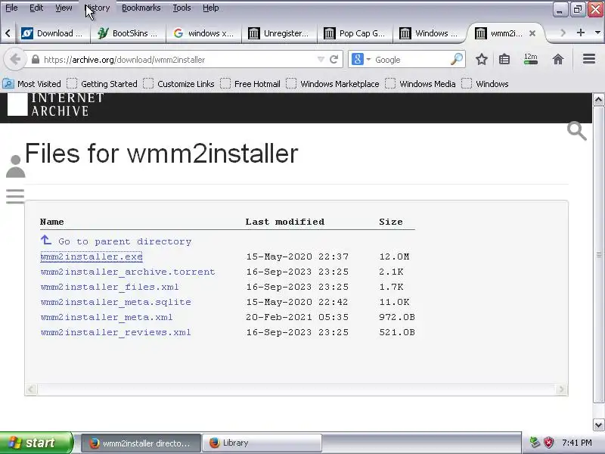This screenshot has width=605, height=454.
Task: Click the magnifier in the Google search box
Action: coord(457,59)
